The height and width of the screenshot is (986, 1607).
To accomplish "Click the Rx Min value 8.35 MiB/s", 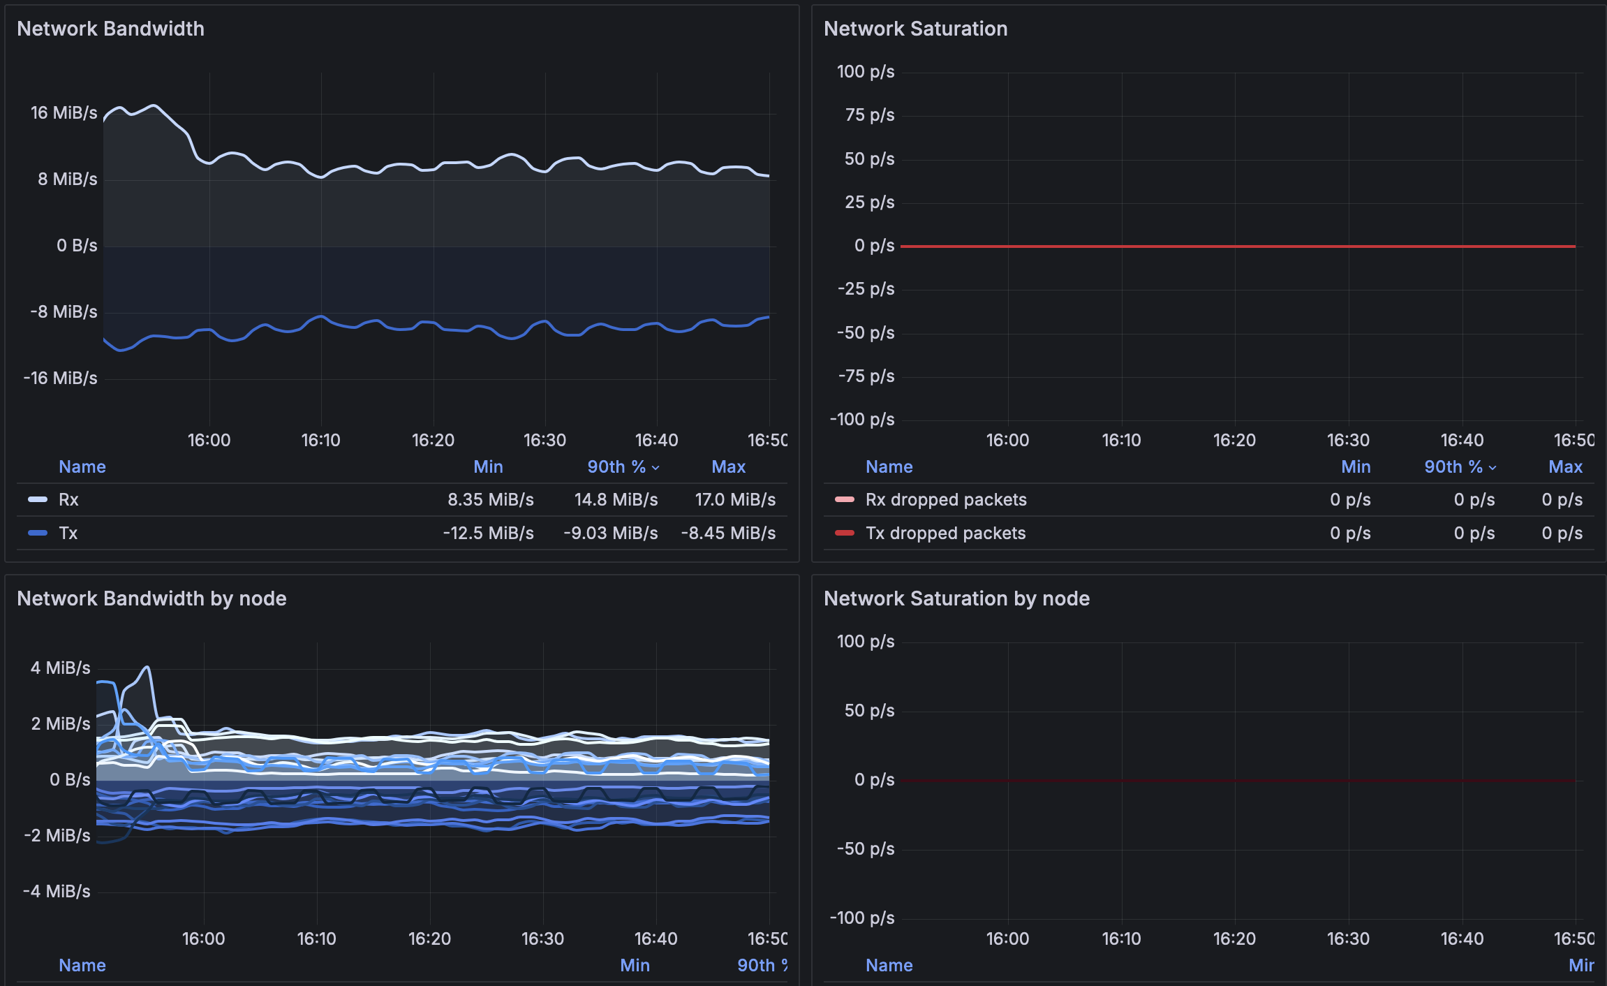I will [x=491, y=499].
